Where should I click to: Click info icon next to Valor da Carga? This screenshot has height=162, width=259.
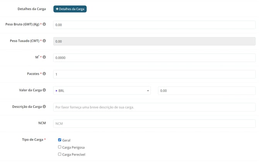(x=44, y=90)
